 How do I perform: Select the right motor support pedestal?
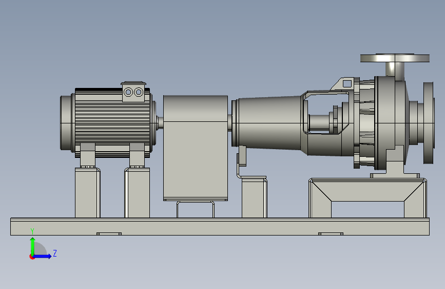coord(137,192)
